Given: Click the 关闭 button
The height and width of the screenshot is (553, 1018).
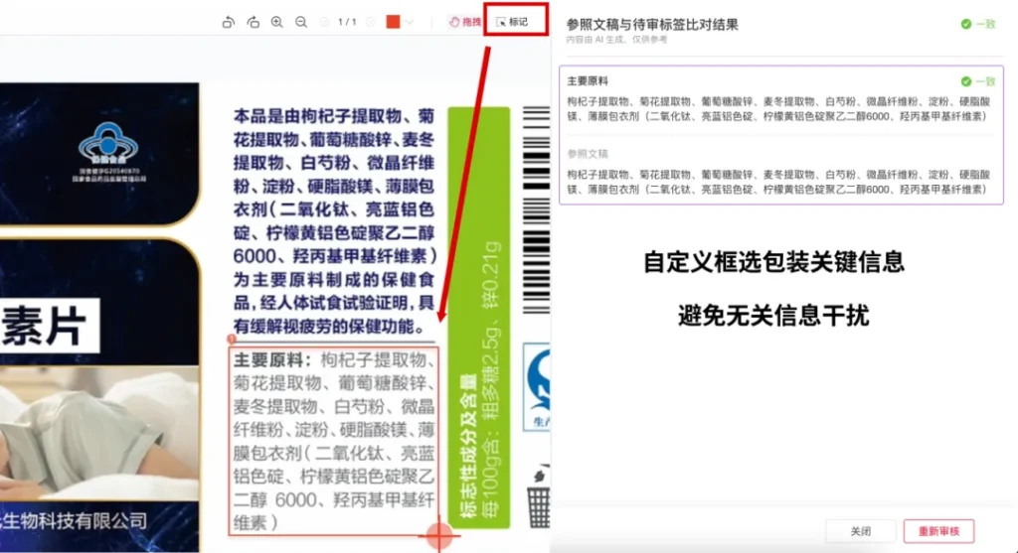Looking at the screenshot, I should pos(860,531).
